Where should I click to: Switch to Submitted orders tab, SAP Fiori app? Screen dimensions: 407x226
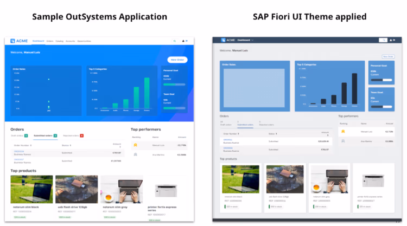pyautogui.click(x=245, y=124)
